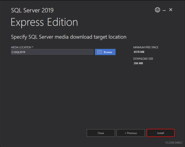Click the 6578 MB free space value
The height and width of the screenshot is (147, 185).
[139, 52]
